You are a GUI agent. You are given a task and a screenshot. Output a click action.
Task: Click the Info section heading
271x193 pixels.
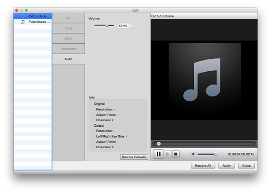pyautogui.click(x=92, y=97)
